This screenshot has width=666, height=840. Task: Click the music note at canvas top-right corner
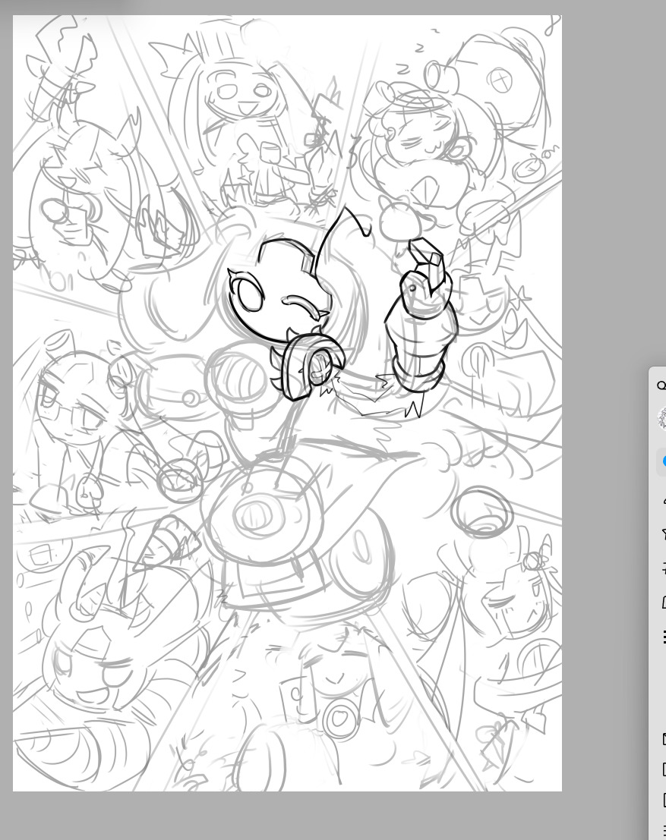551,26
